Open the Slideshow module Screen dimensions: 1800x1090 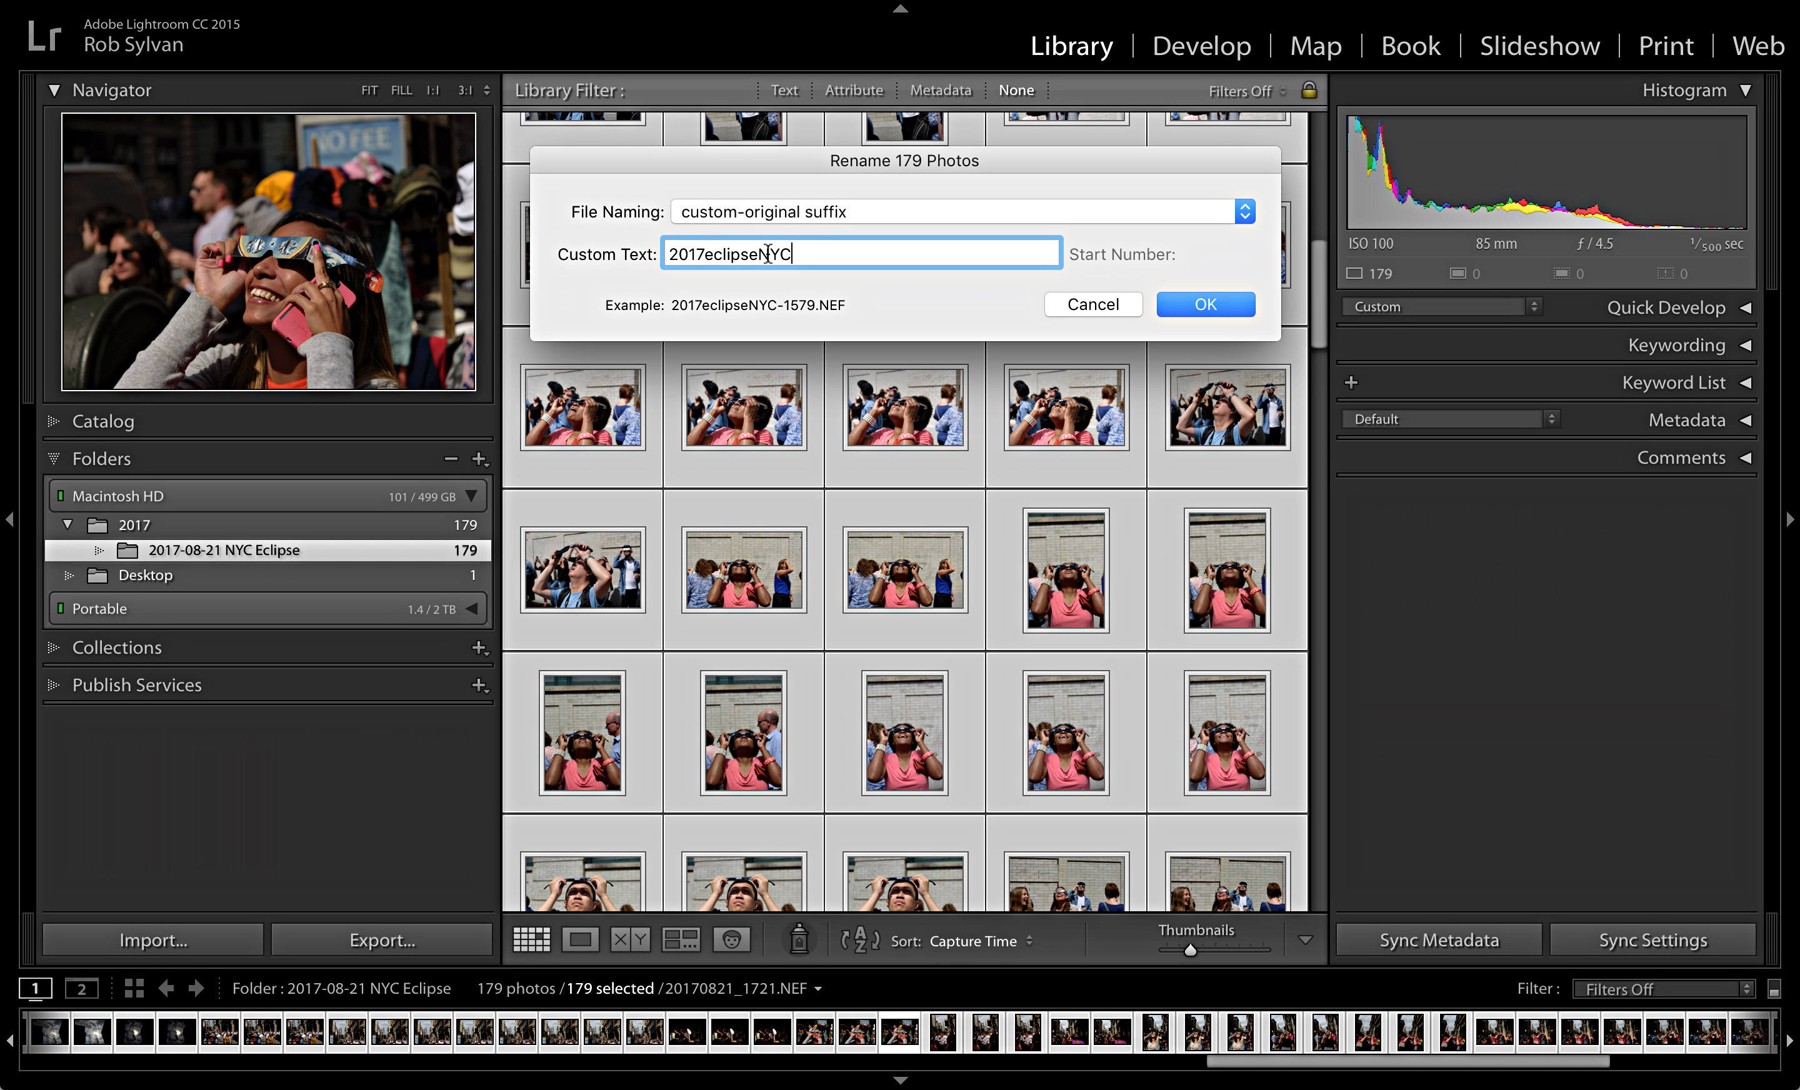tap(1539, 45)
